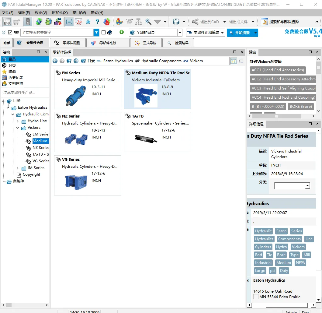Viewport: 322px width, 313px height.
Task: Switch to the 零部件视图 tab
Action: (68, 43)
